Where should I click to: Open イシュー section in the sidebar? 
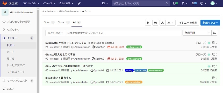(18, 38)
